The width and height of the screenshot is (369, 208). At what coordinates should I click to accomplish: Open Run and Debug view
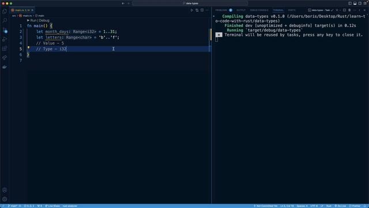[5, 39]
